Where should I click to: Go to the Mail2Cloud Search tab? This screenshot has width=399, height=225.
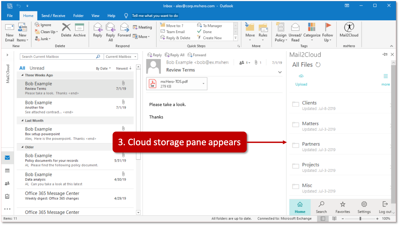click(321, 207)
